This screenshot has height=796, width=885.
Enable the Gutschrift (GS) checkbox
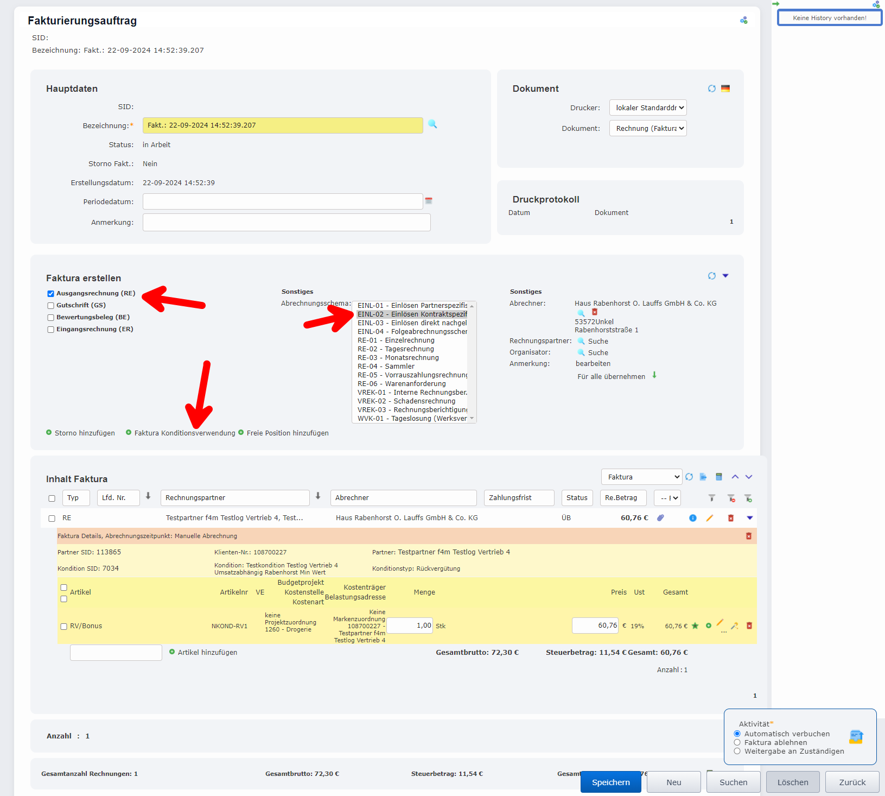50,305
